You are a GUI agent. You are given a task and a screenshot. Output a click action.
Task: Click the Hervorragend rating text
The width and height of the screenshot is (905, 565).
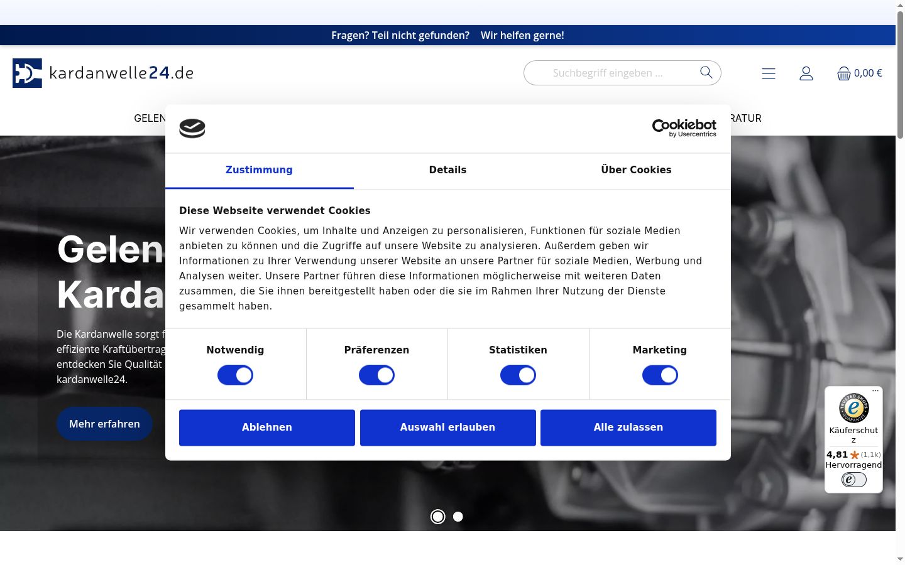(853, 465)
